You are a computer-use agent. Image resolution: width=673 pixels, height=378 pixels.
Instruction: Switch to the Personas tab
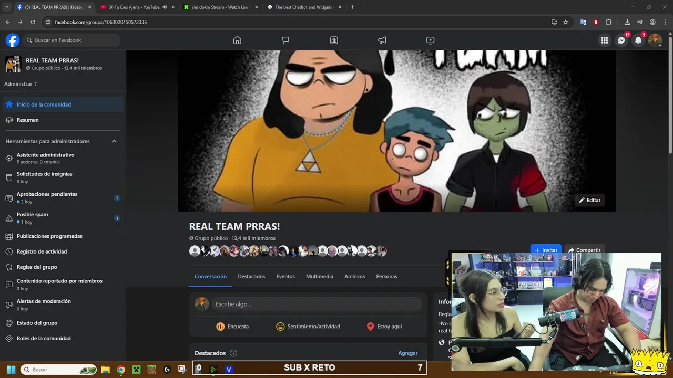[x=386, y=276]
